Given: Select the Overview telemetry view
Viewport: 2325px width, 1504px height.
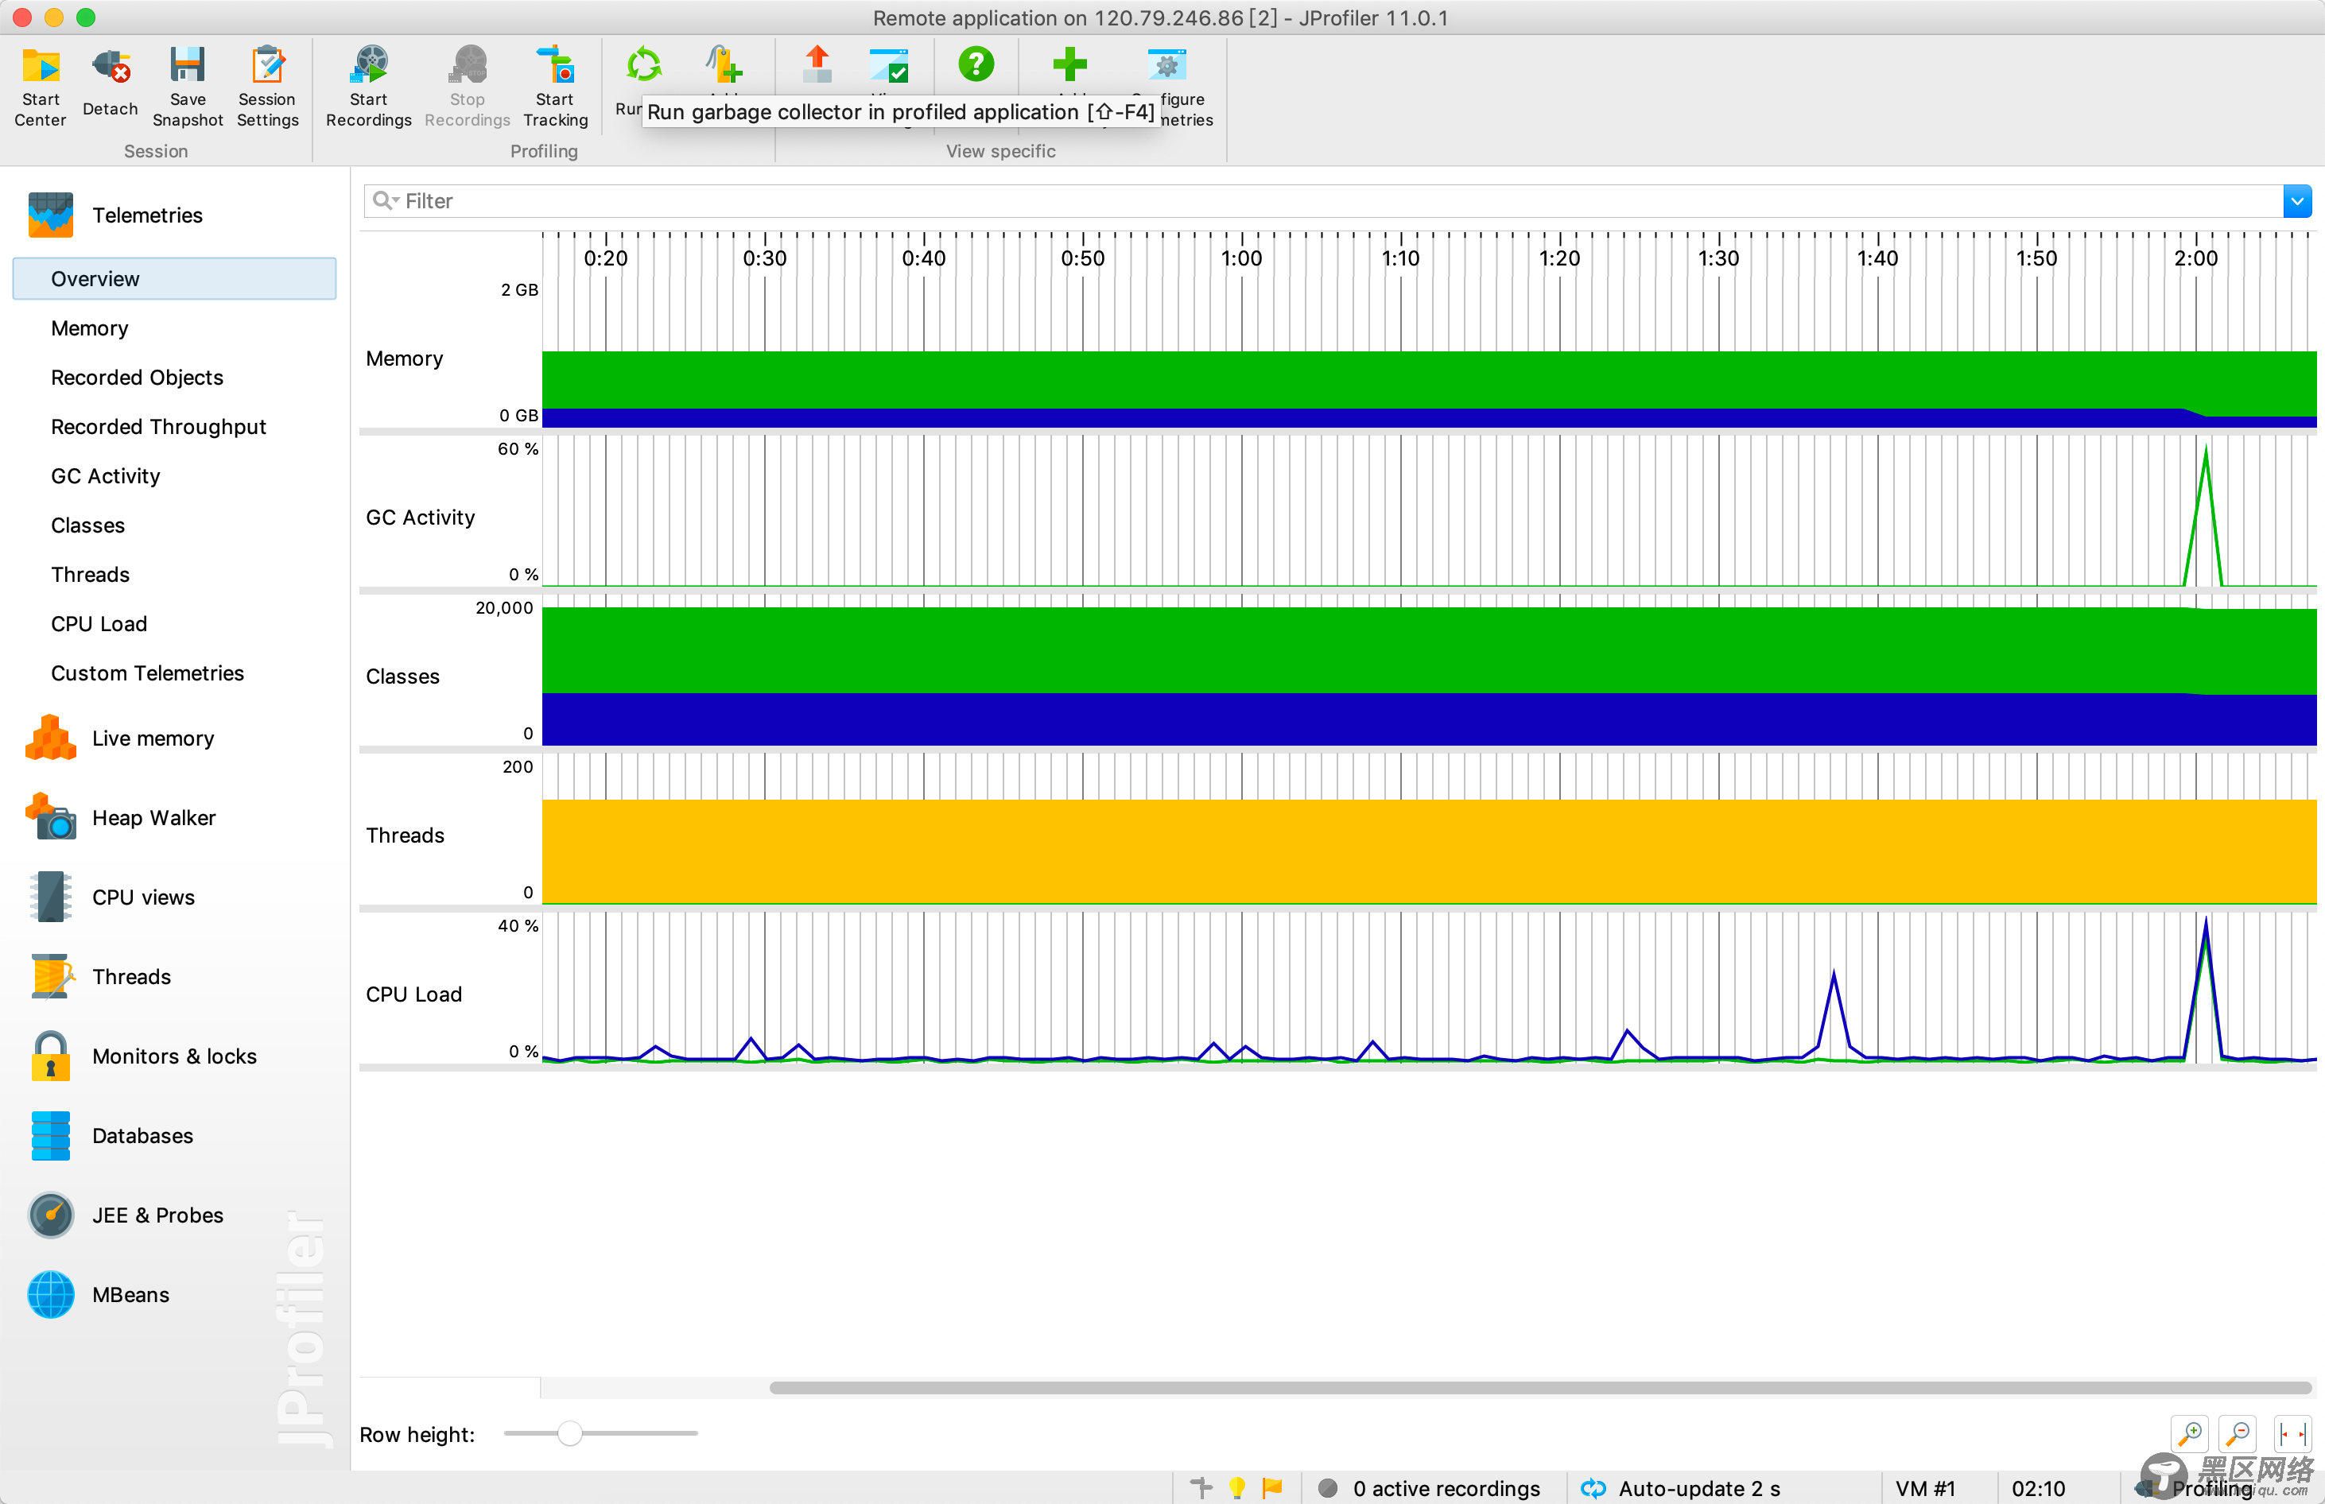Looking at the screenshot, I should click(174, 278).
